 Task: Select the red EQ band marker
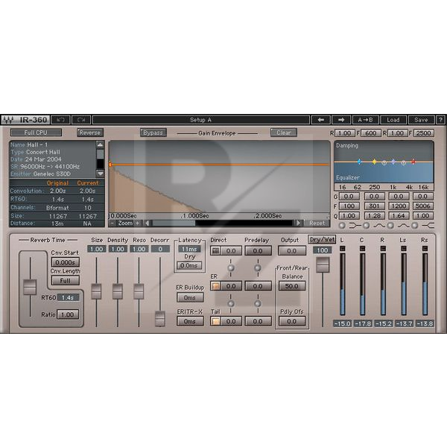coord(413,162)
